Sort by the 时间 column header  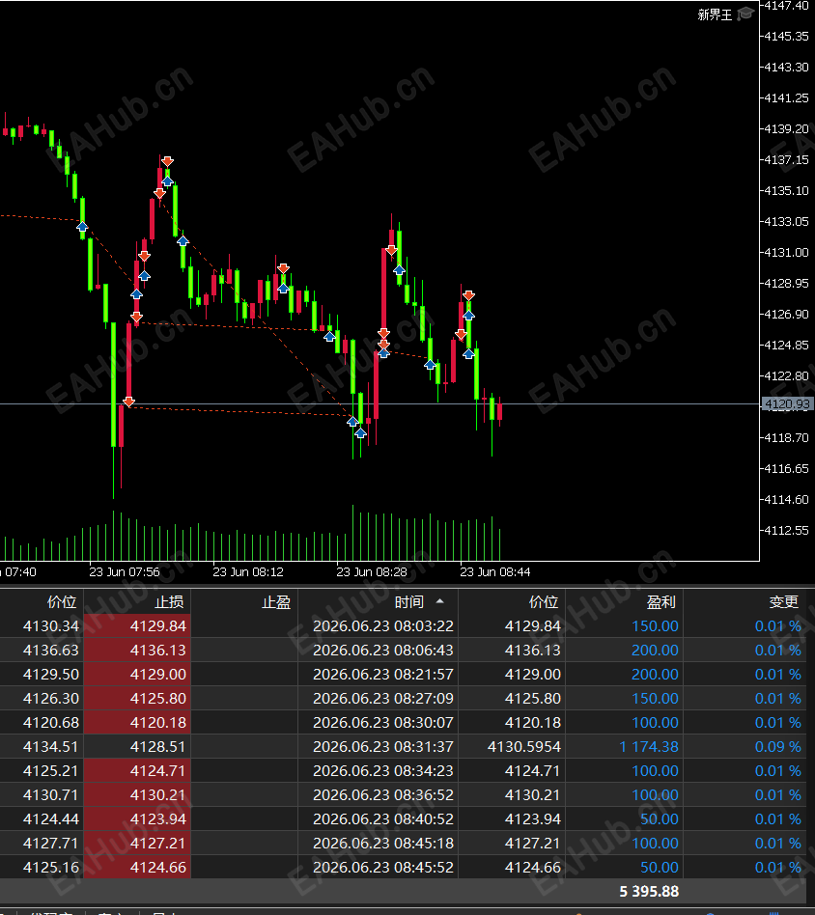tap(379, 601)
